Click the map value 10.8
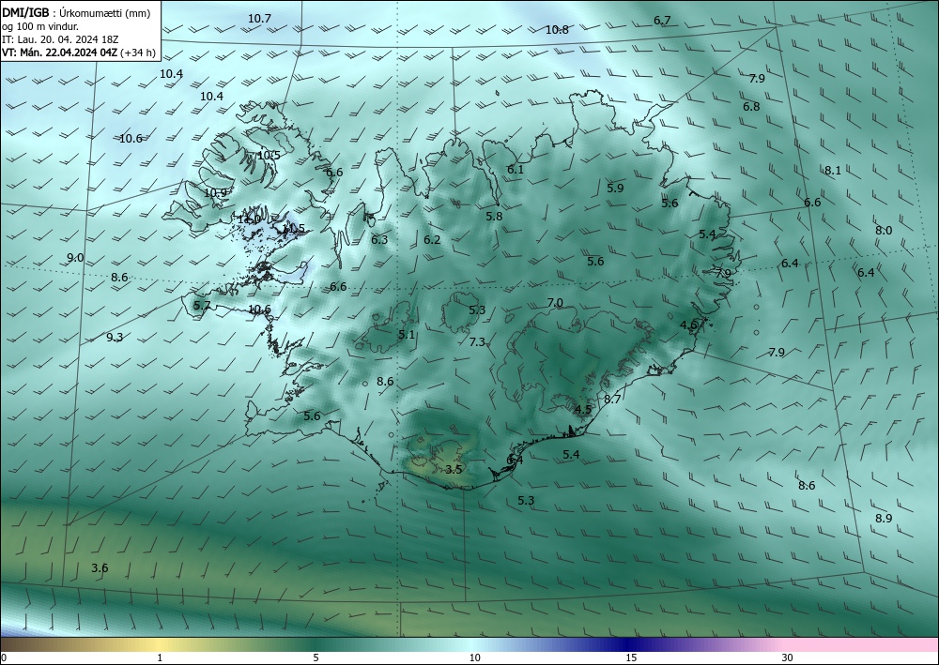This screenshot has height=665, width=939. tap(557, 29)
